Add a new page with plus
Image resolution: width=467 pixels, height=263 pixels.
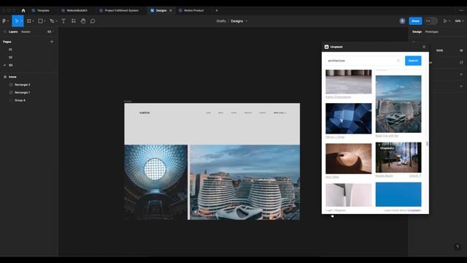[x=52, y=42]
